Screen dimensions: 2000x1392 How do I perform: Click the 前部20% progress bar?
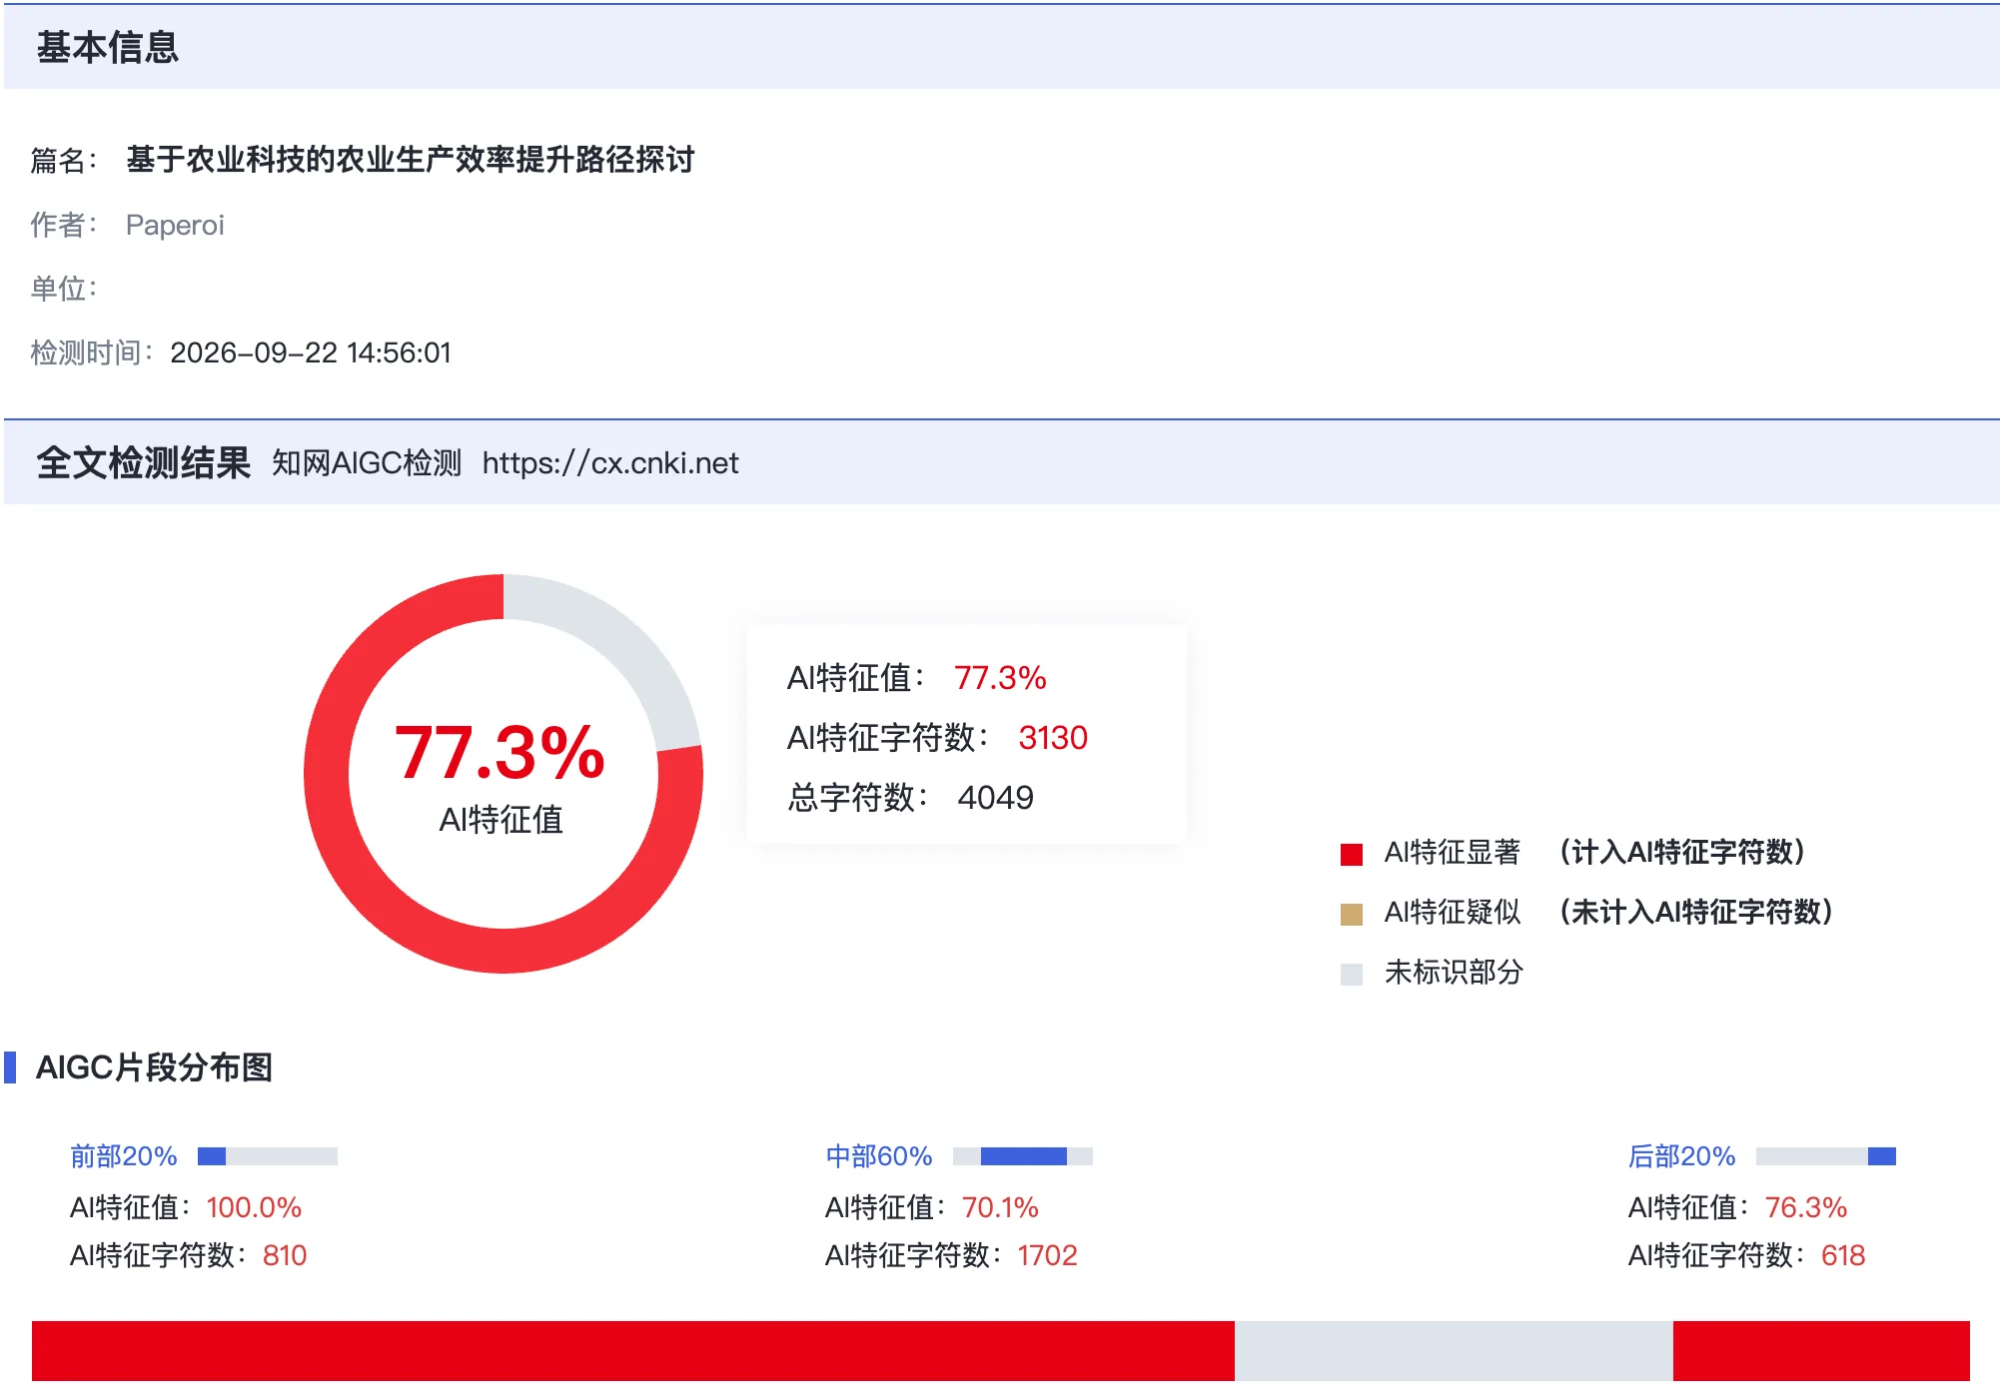[x=268, y=1156]
